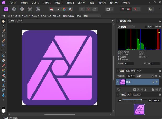Apply Auto Colors from toolbar
Viewport: 162px width, 119px height.
(64, 9)
